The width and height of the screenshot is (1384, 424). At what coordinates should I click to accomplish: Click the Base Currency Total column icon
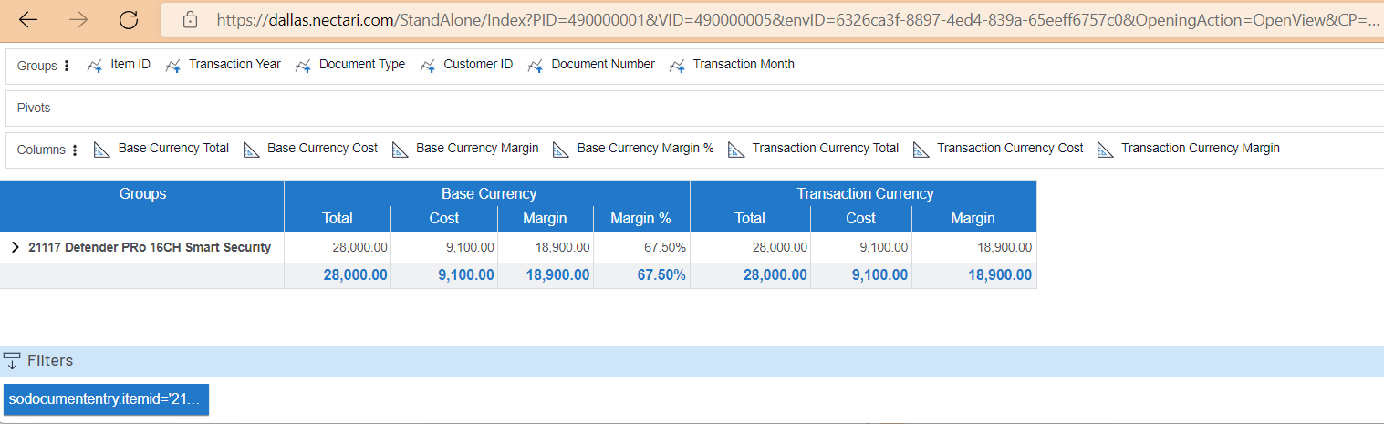pos(102,150)
